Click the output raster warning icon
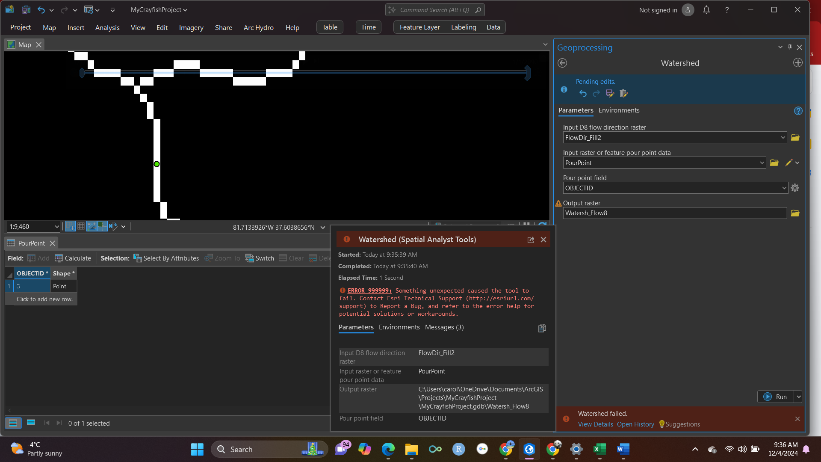This screenshot has width=821, height=462. click(558, 203)
